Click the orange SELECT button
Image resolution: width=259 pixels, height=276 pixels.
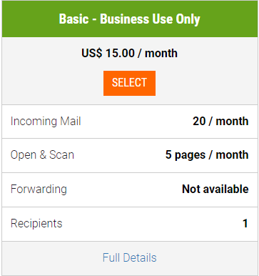tap(129, 83)
